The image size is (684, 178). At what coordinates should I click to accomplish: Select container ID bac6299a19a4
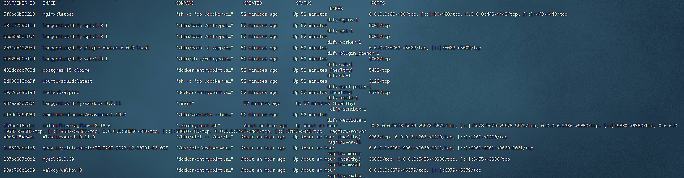point(19,37)
